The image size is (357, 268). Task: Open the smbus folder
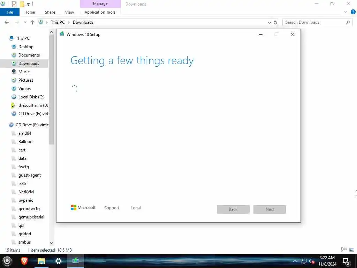24,242
